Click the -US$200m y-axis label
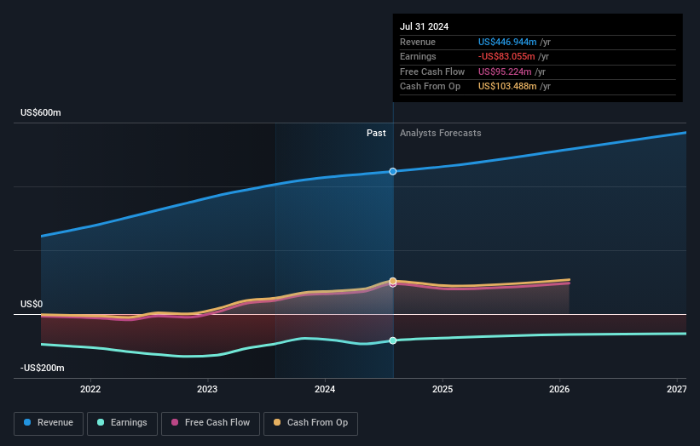 pyautogui.click(x=43, y=368)
